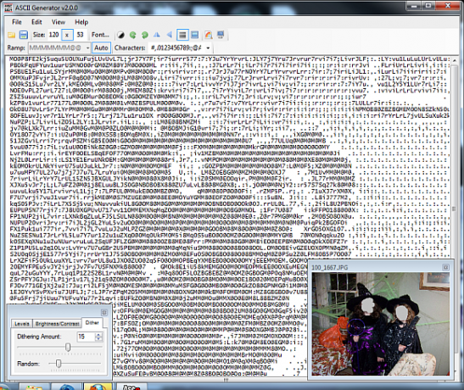Click the monitor full screen icon

(x=221, y=35)
